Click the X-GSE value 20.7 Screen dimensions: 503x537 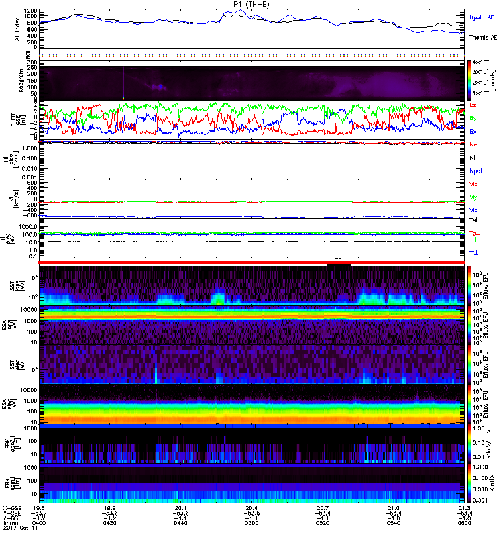[323, 508]
